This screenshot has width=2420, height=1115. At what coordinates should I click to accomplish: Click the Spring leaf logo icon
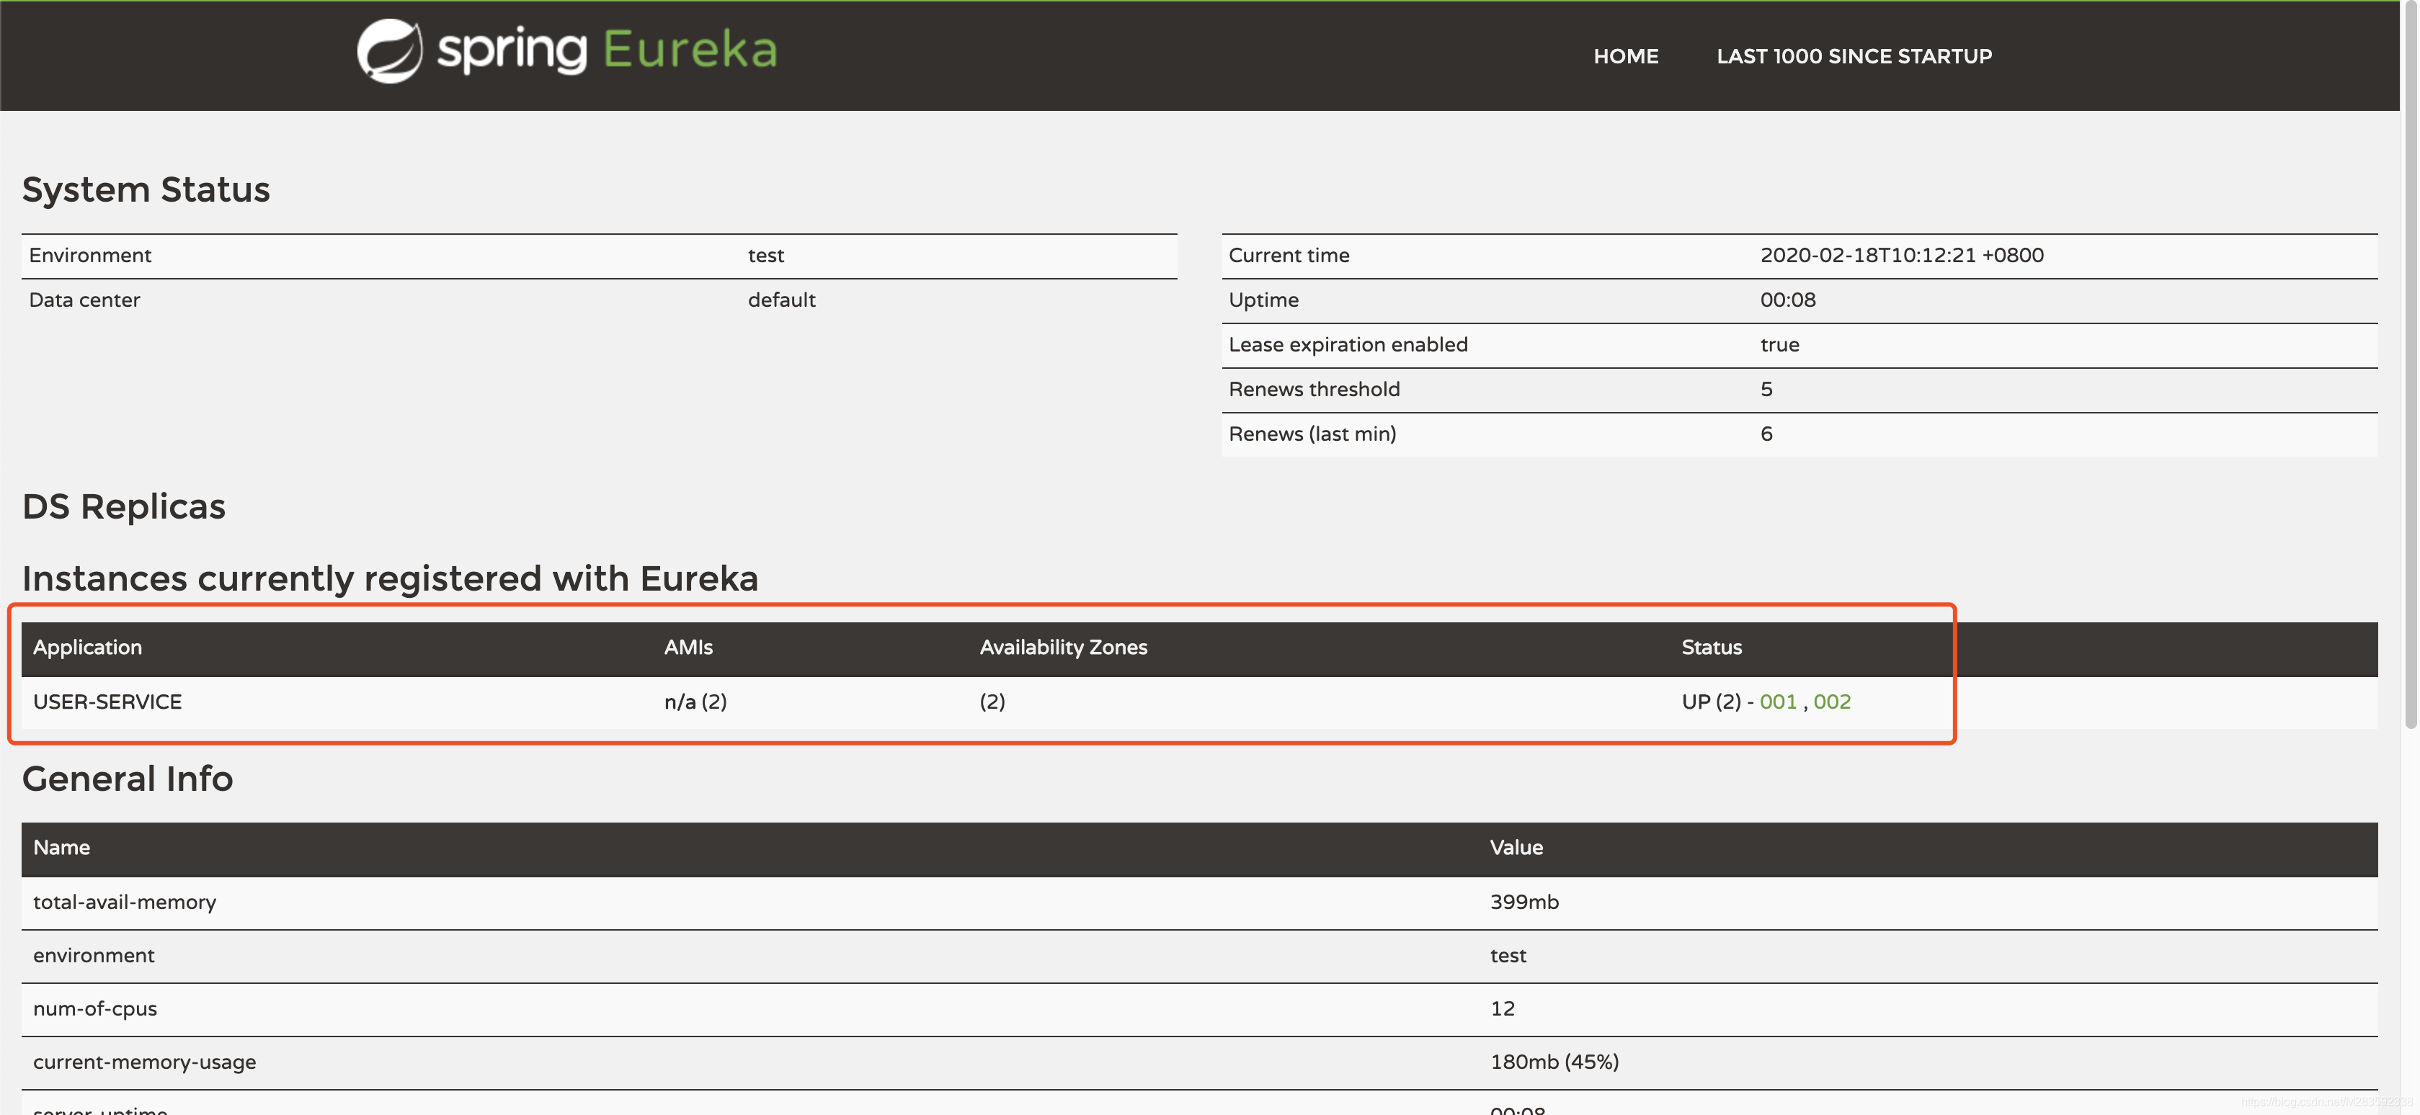389,50
